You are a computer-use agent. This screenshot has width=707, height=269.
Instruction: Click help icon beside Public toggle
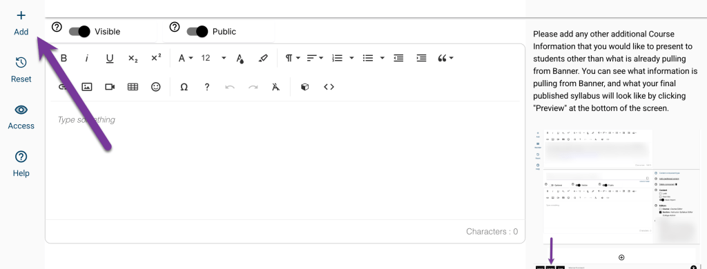tap(175, 27)
